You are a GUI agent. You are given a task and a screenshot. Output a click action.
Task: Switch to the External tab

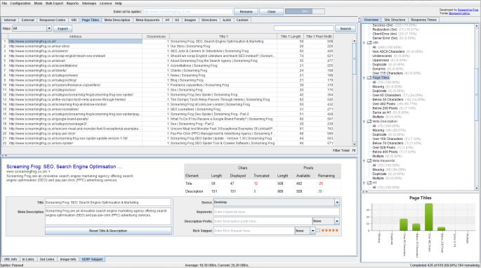[27, 20]
